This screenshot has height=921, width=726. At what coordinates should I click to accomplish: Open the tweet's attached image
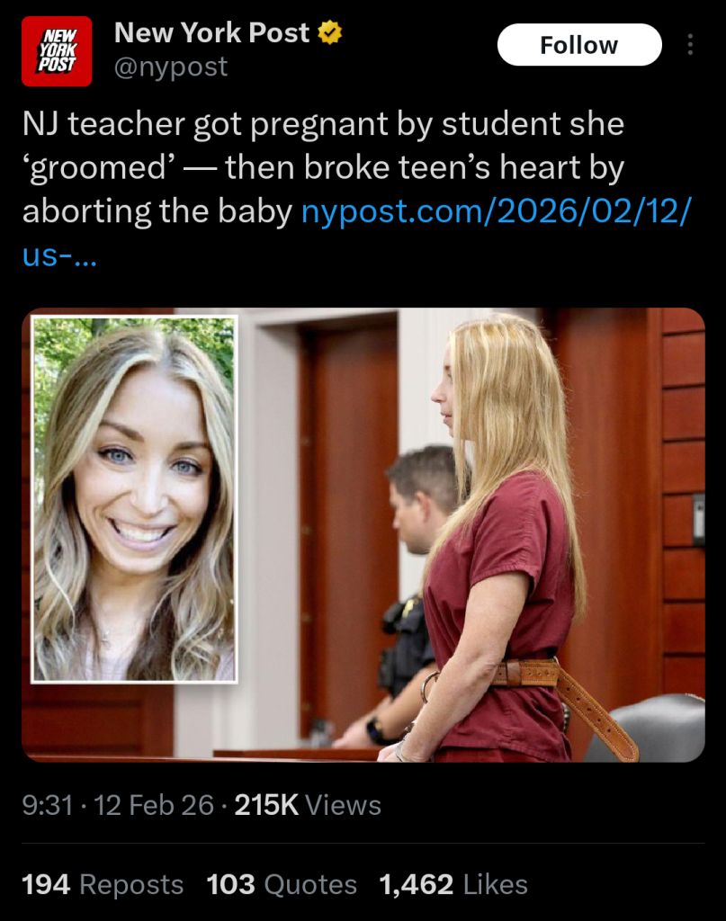[x=363, y=534]
